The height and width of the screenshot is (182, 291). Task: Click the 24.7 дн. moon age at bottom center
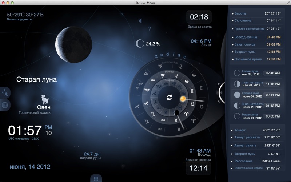(92, 154)
